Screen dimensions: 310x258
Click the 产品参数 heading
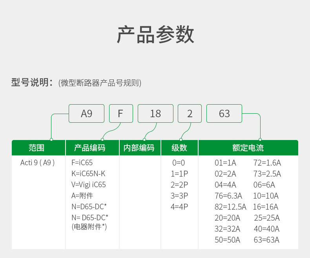155,35
